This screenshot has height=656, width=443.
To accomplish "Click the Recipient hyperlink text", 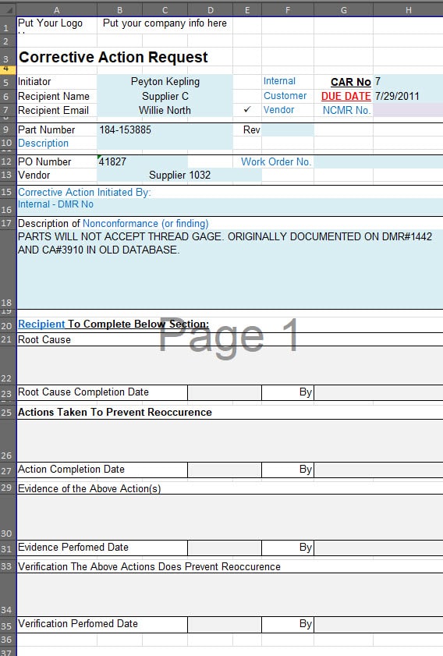I will coord(41,324).
